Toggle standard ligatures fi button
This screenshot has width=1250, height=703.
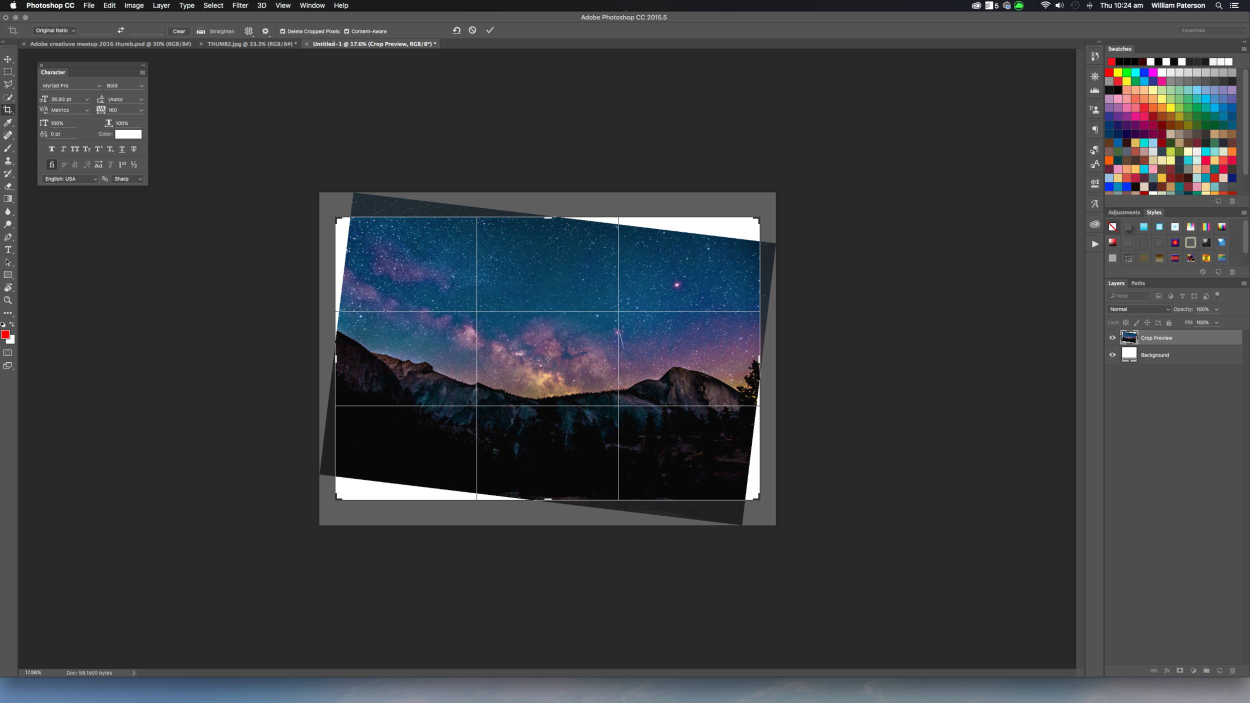pos(51,164)
